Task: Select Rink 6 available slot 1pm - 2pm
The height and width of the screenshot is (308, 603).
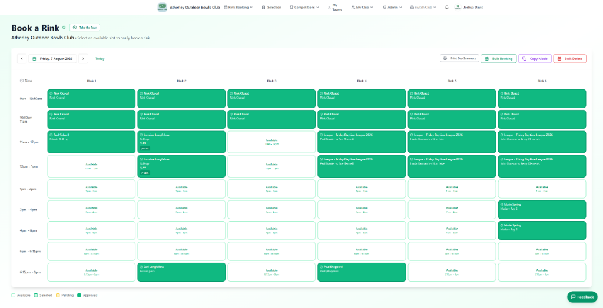Action: (x=542, y=189)
